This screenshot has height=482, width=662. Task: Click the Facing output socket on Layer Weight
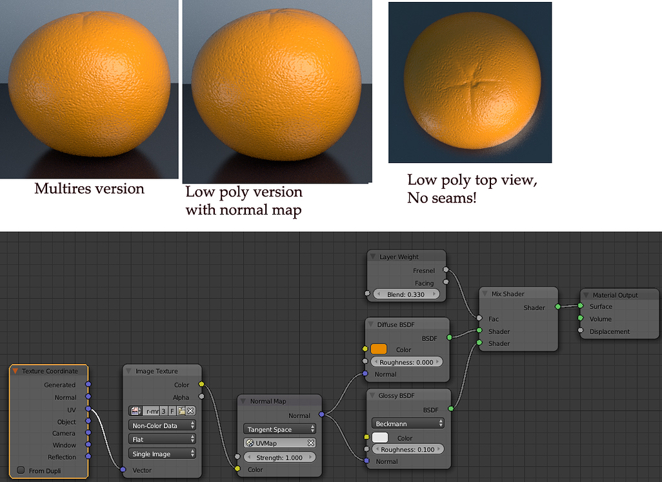pos(445,282)
